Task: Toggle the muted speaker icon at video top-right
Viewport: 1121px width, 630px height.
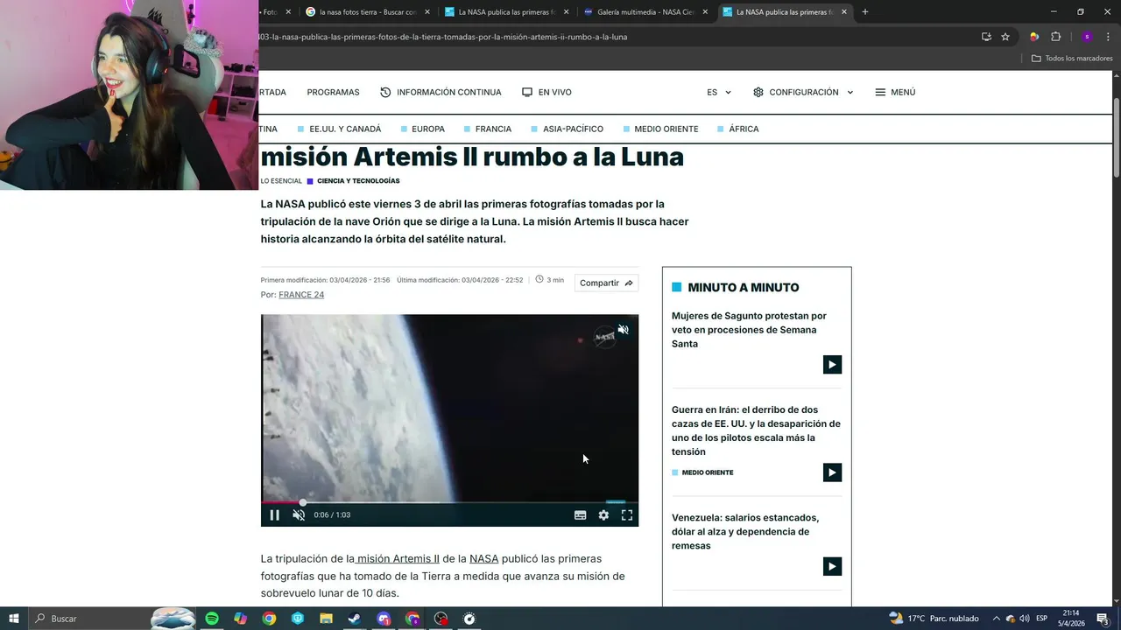Action: click(624, 330)
